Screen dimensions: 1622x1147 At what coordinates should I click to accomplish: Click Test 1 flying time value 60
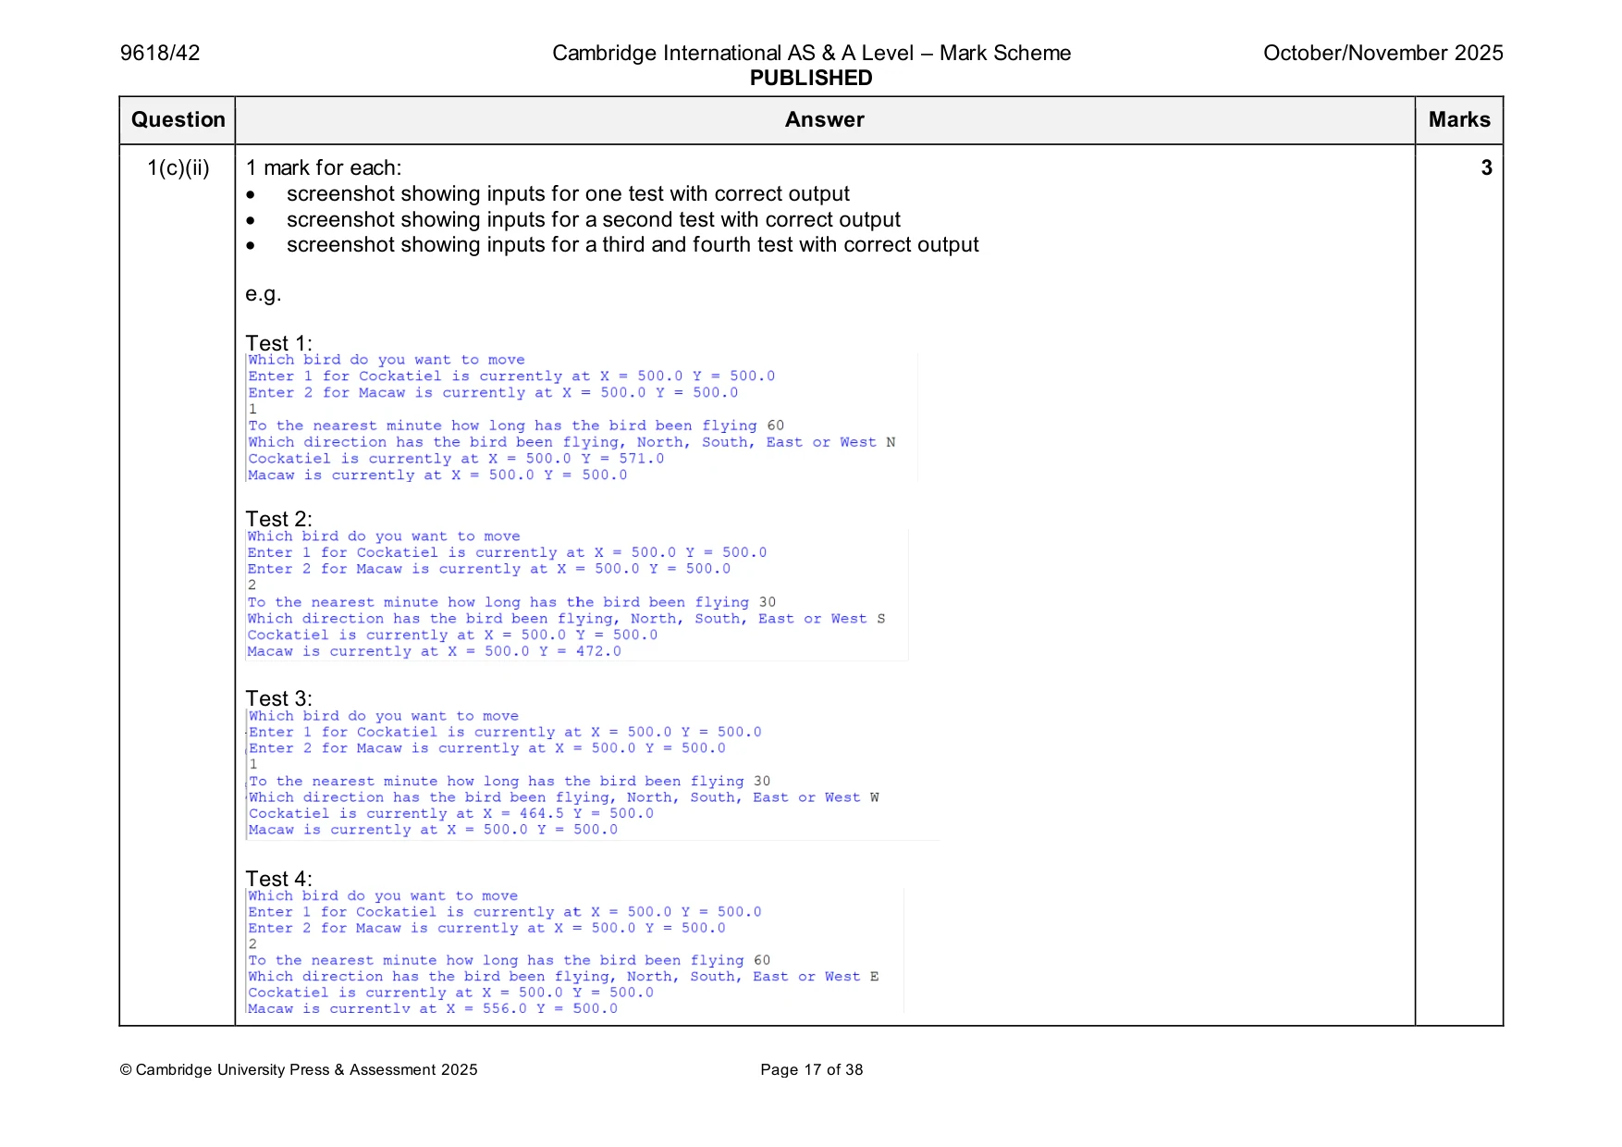(776, 425)
